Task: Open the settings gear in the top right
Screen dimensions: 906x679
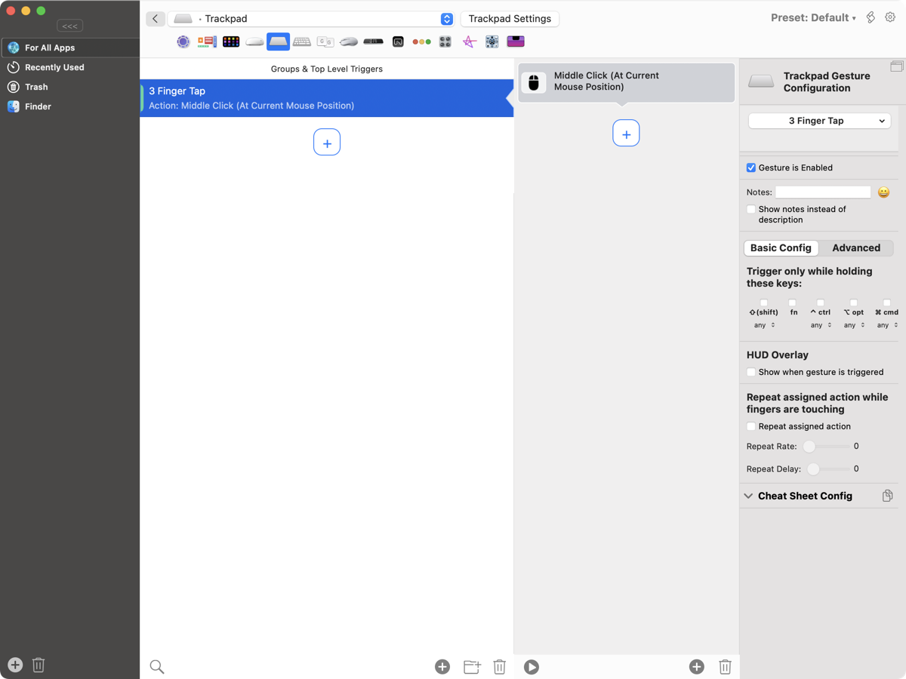Action: (x=890, y=16)
